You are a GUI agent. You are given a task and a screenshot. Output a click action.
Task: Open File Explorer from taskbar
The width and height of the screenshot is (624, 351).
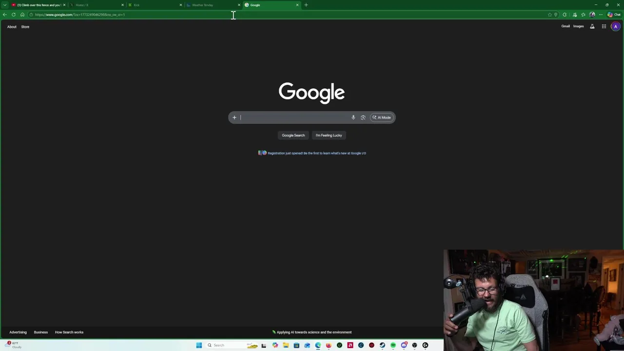tap(286, 345)
